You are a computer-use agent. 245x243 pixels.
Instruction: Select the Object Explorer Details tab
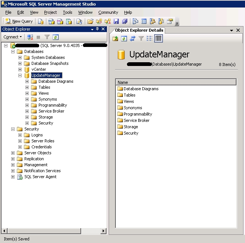point(139,30)
